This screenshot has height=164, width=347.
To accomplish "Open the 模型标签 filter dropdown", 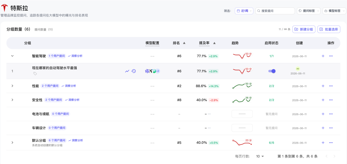I will click(x=334, y=11).
